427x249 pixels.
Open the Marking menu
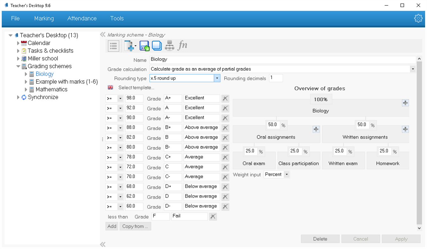tap(44, 18)
